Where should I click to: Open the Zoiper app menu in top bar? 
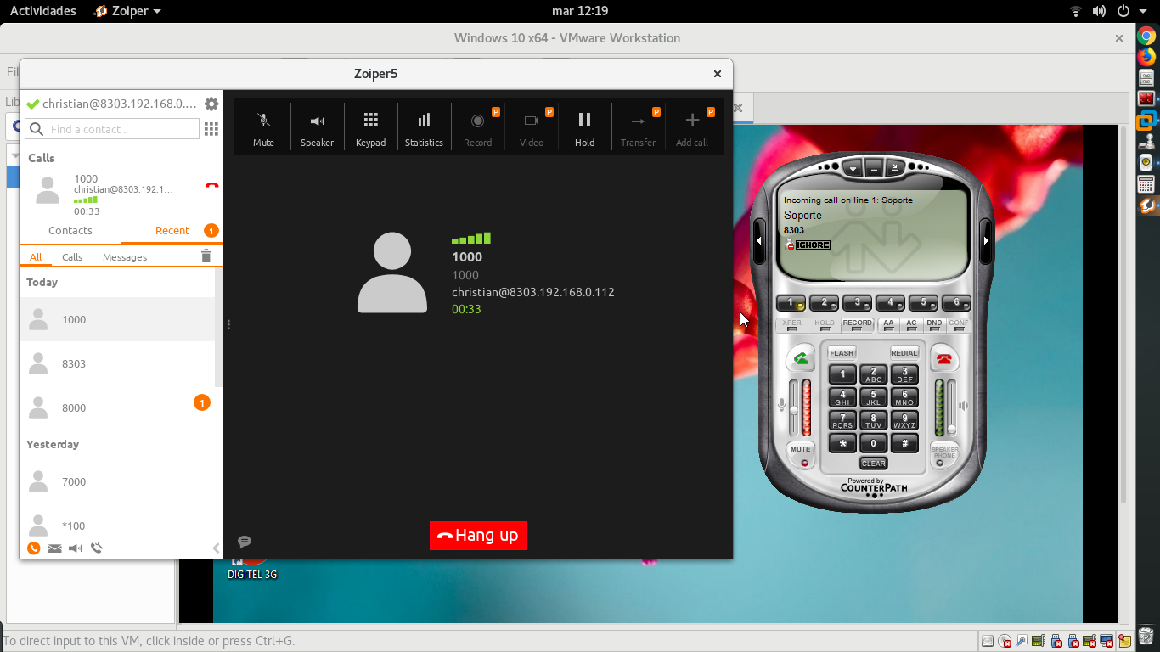point(128,11)
